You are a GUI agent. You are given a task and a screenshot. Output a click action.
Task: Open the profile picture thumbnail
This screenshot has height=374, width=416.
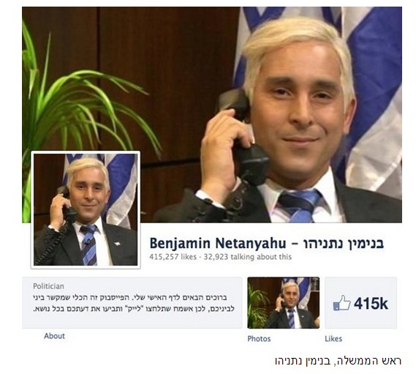pos(86,210)
